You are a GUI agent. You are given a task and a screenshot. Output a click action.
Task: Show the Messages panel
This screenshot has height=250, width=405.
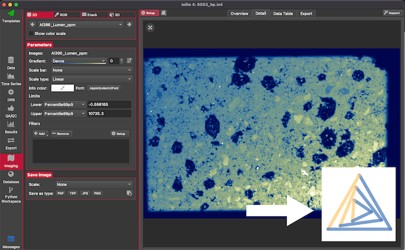click(11, 242)
